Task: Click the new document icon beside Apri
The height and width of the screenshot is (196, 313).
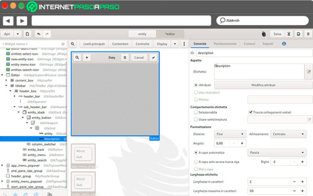Action: tap(28, 34)
